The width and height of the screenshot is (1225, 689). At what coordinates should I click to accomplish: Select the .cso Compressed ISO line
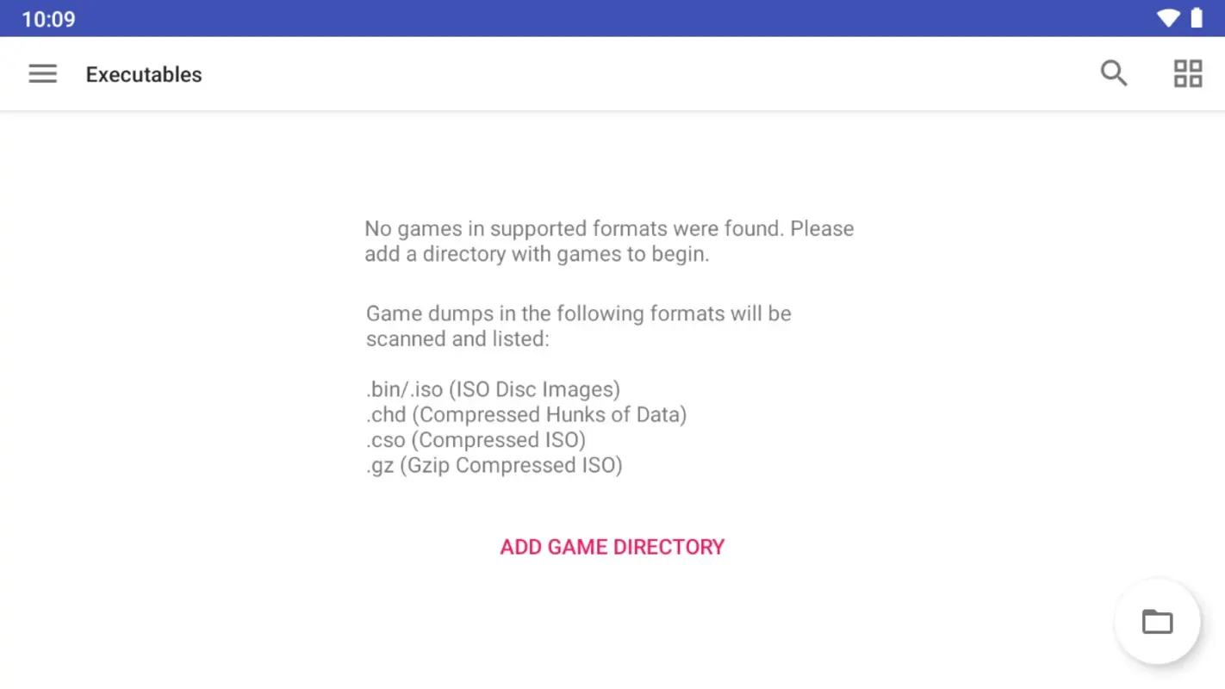tap(476, 440)
